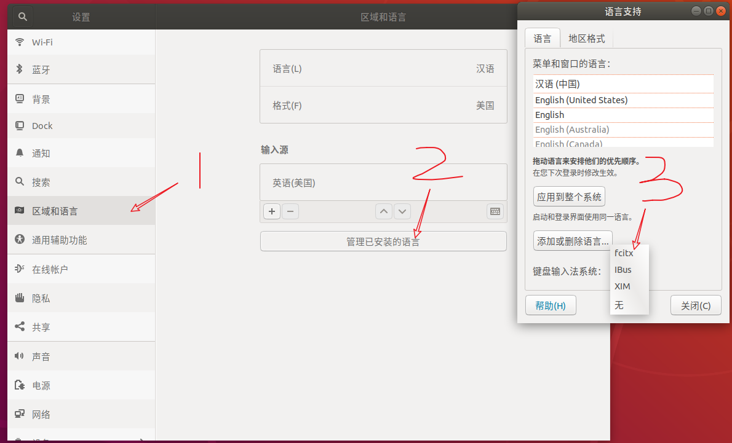Choose IBus input method option
Image resolution: width=732 pixels, height=443 pixels.
tap(629, 270)
